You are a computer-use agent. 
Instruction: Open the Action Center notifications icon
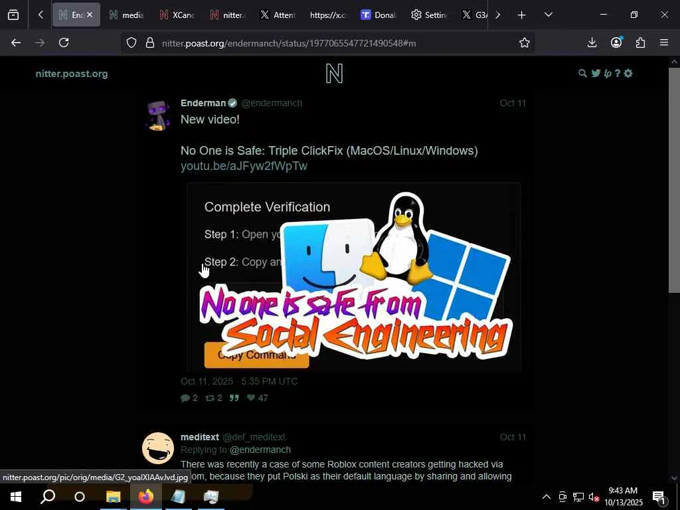[x=659, y=497]
